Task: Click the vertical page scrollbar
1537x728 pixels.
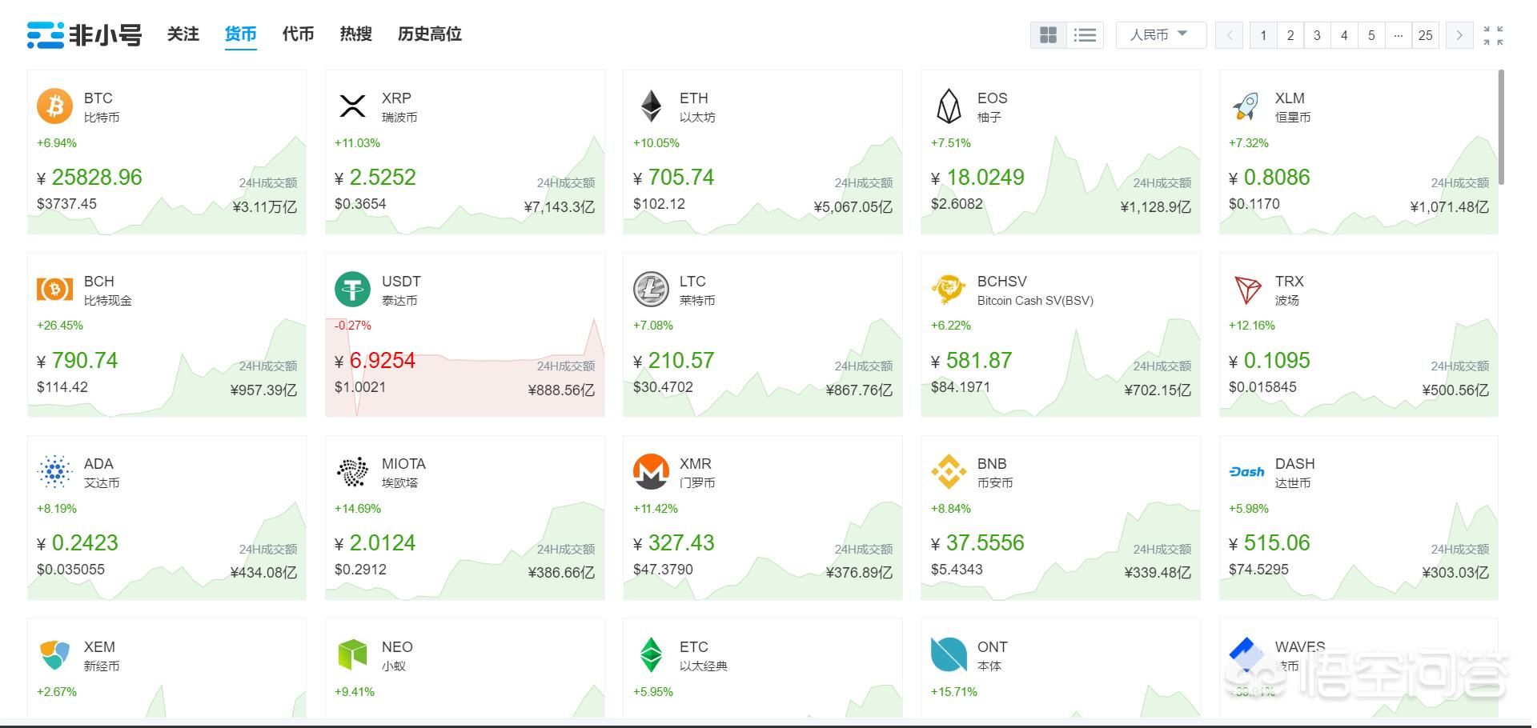Action: 1501,128
